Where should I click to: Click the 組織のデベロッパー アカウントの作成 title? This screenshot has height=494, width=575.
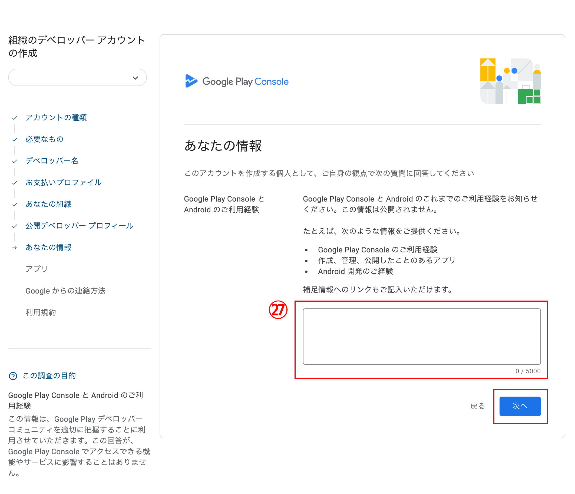pos(77,46)
